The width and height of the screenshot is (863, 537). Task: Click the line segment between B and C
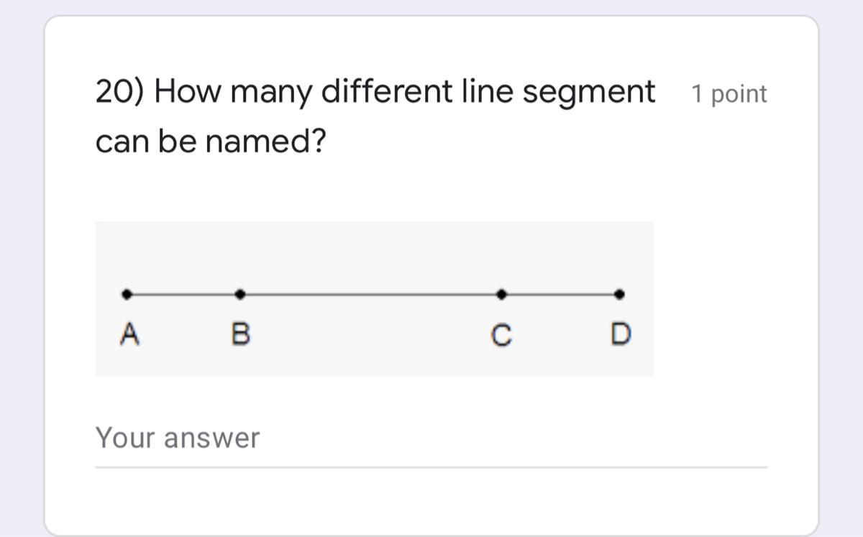coord(370,294)
